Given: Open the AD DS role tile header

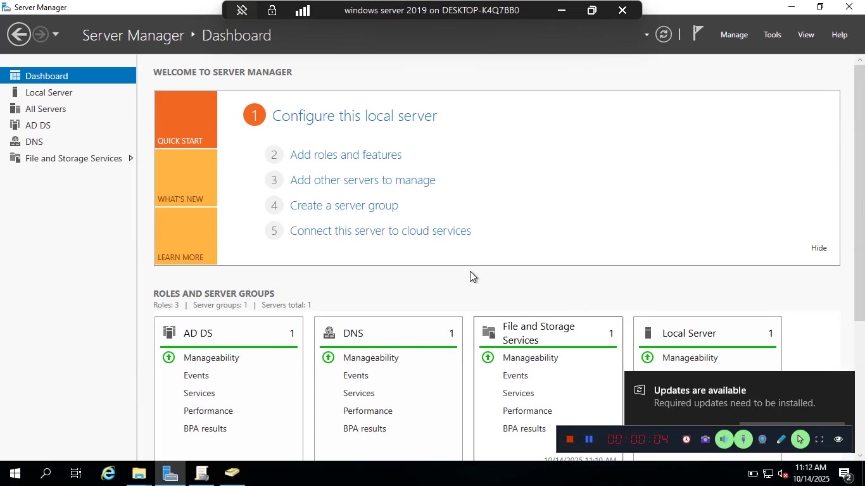Looking at the screenshot, I should (229, 333).
